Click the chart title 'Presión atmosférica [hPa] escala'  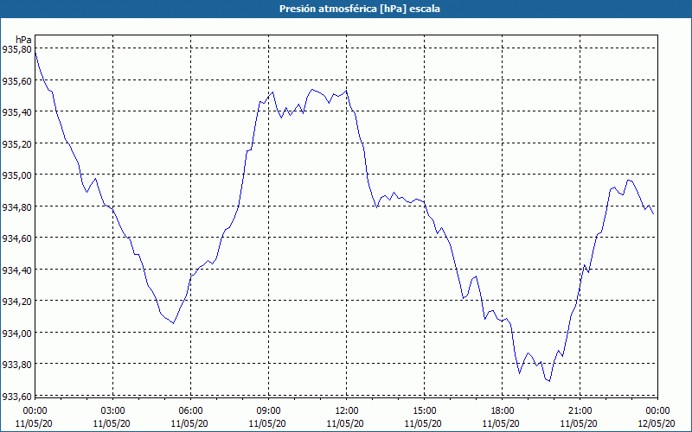click(x=359, y=9)
